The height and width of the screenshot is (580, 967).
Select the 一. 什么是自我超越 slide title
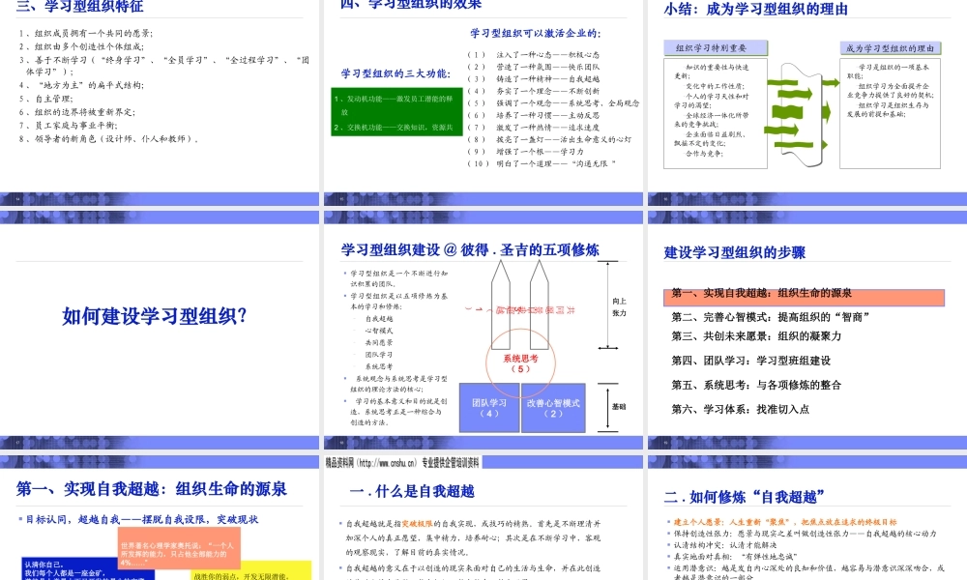pos(412,491)
